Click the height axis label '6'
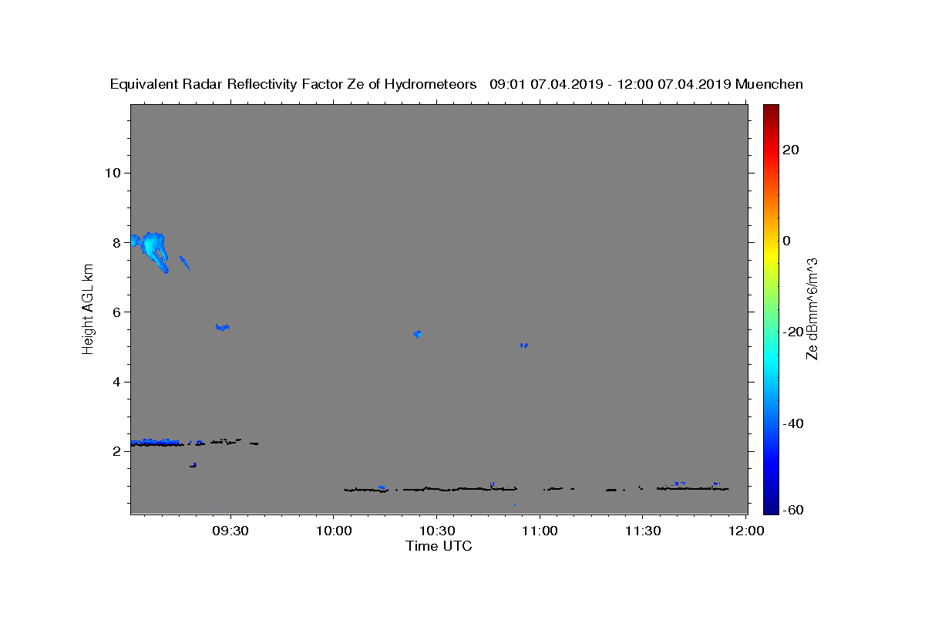925x617 pixels. pos(116,312)
